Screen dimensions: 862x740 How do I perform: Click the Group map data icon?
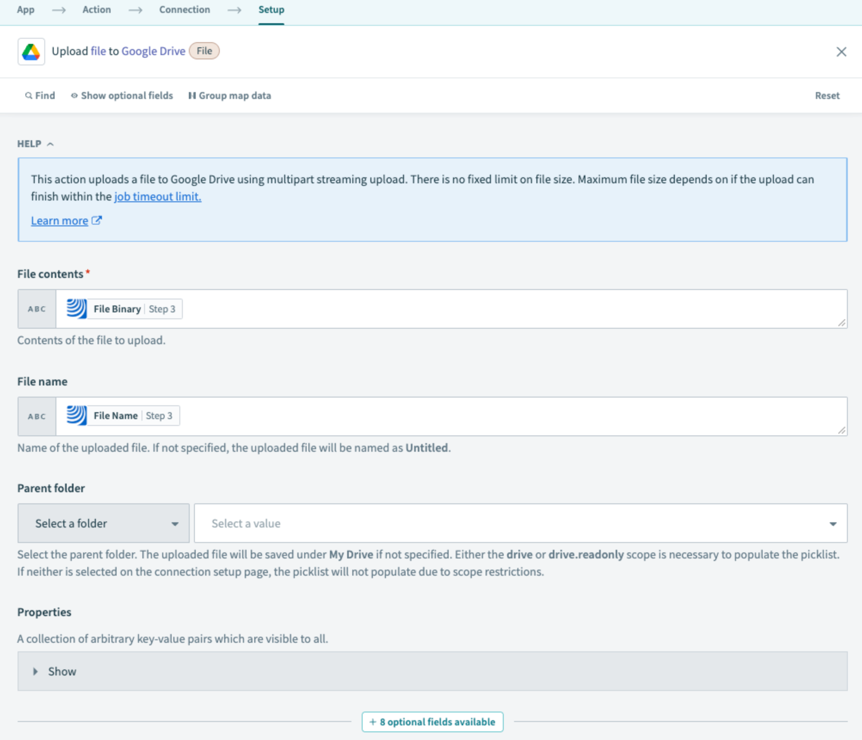192,96
